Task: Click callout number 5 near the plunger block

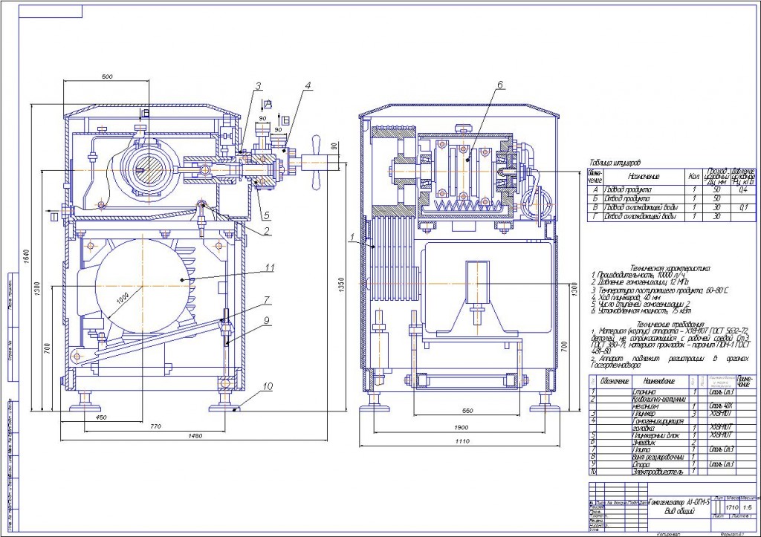Action: point(265,215)
